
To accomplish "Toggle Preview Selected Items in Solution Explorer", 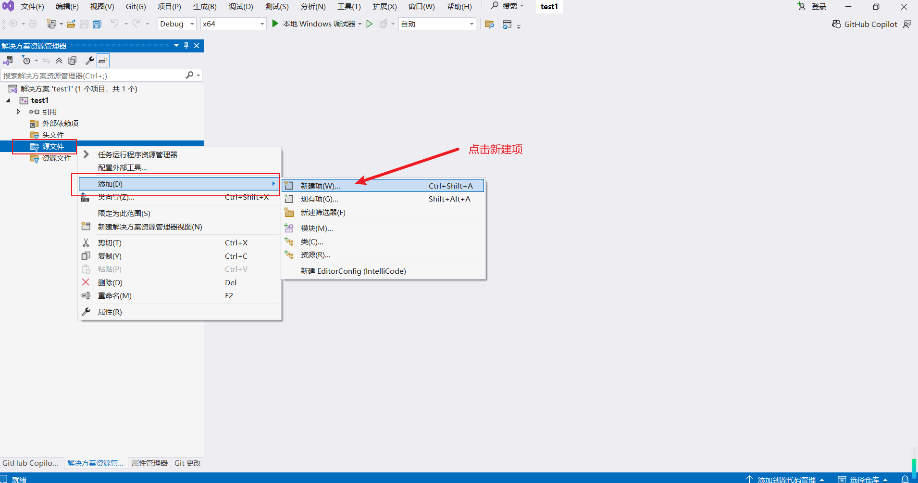I will (103, 61).
